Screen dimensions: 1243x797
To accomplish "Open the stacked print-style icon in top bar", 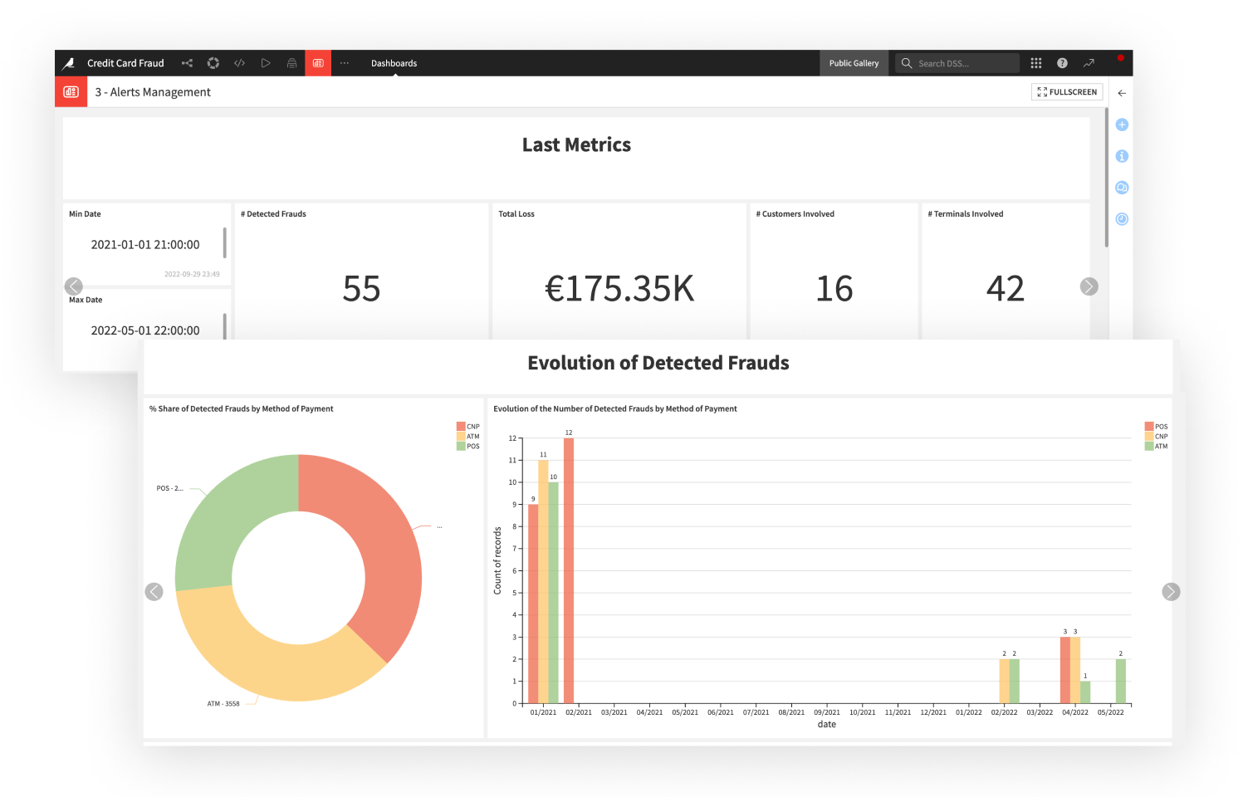I will tap(291, 63).
